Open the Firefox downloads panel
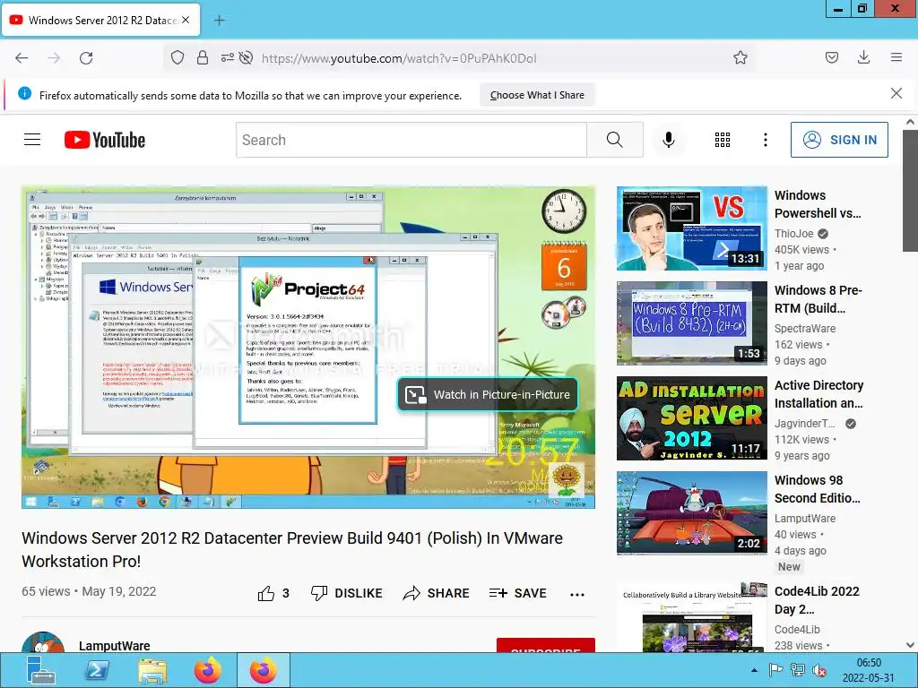The height and width of the screenshot is (688, 918). (863, 57)
